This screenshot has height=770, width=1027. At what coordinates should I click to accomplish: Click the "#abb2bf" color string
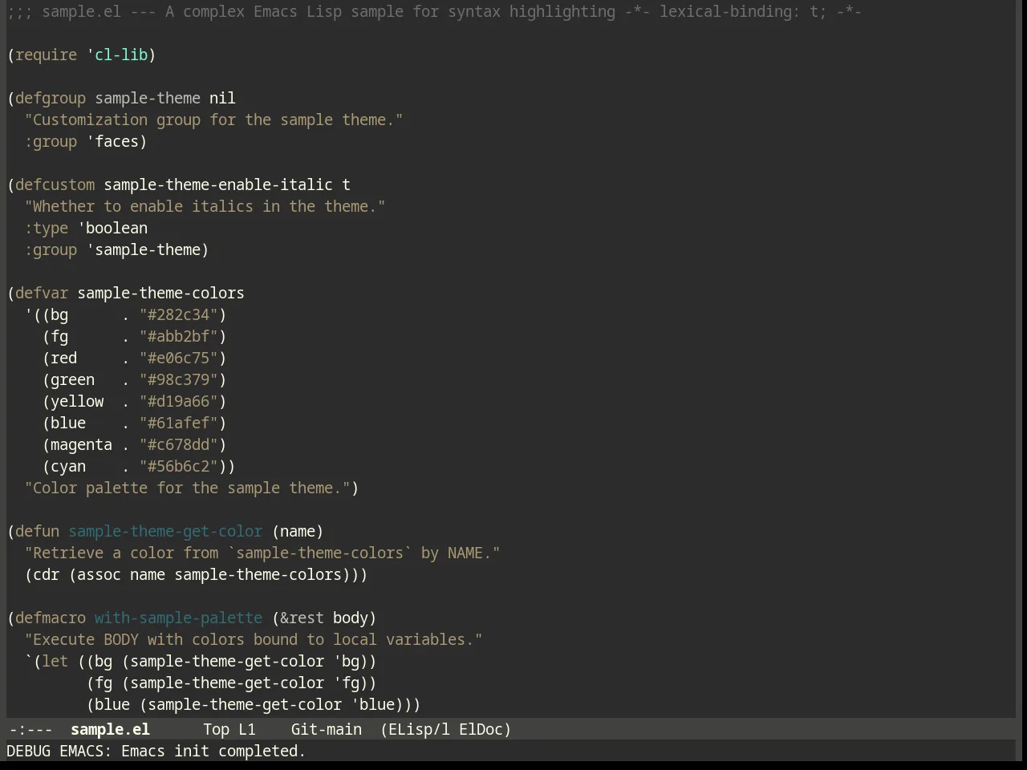179,336
